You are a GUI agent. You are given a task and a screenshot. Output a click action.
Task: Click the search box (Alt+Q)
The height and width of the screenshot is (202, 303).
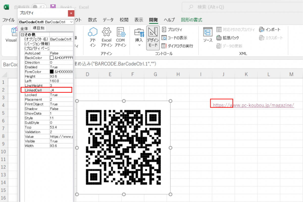coord(242,7)
